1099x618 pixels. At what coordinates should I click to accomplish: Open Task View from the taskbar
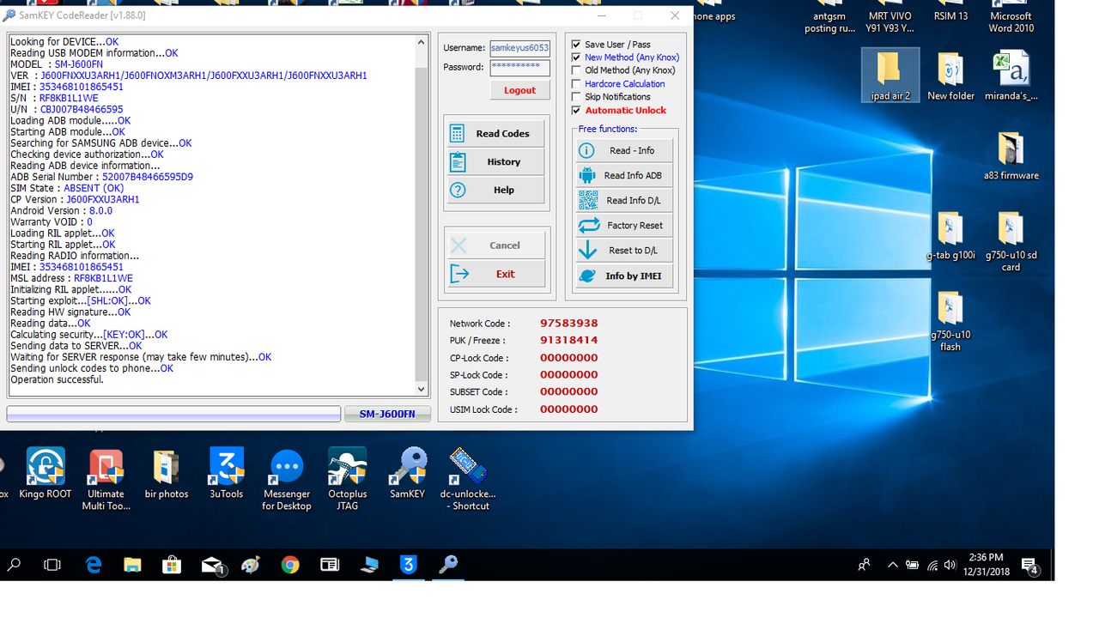click(x=52, y=564)
